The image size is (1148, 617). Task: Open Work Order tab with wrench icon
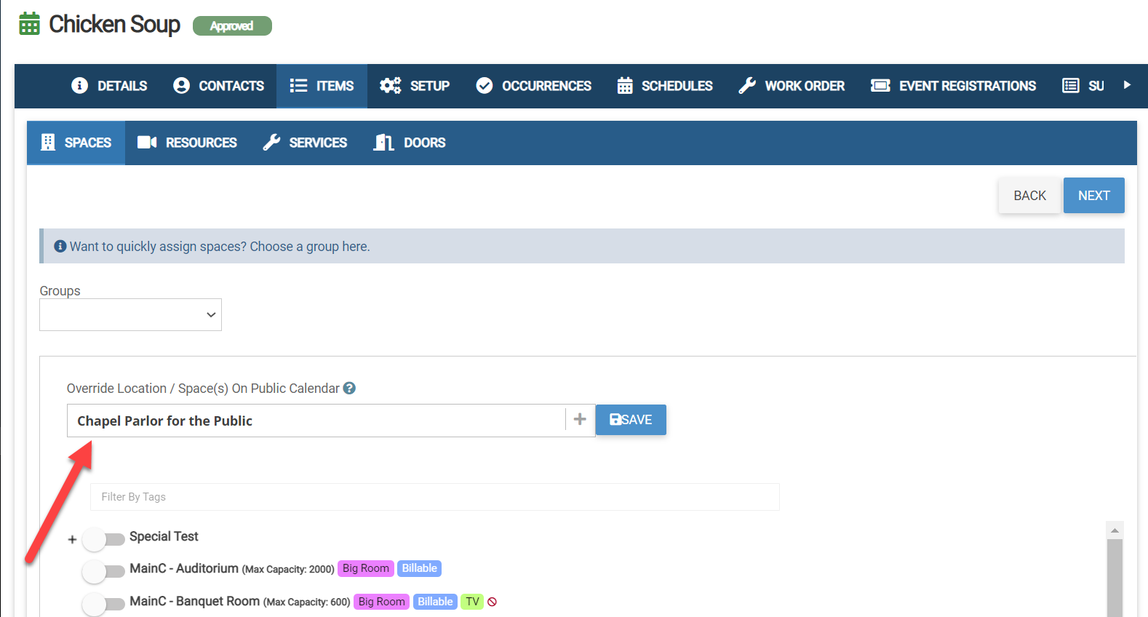[792, 86]
